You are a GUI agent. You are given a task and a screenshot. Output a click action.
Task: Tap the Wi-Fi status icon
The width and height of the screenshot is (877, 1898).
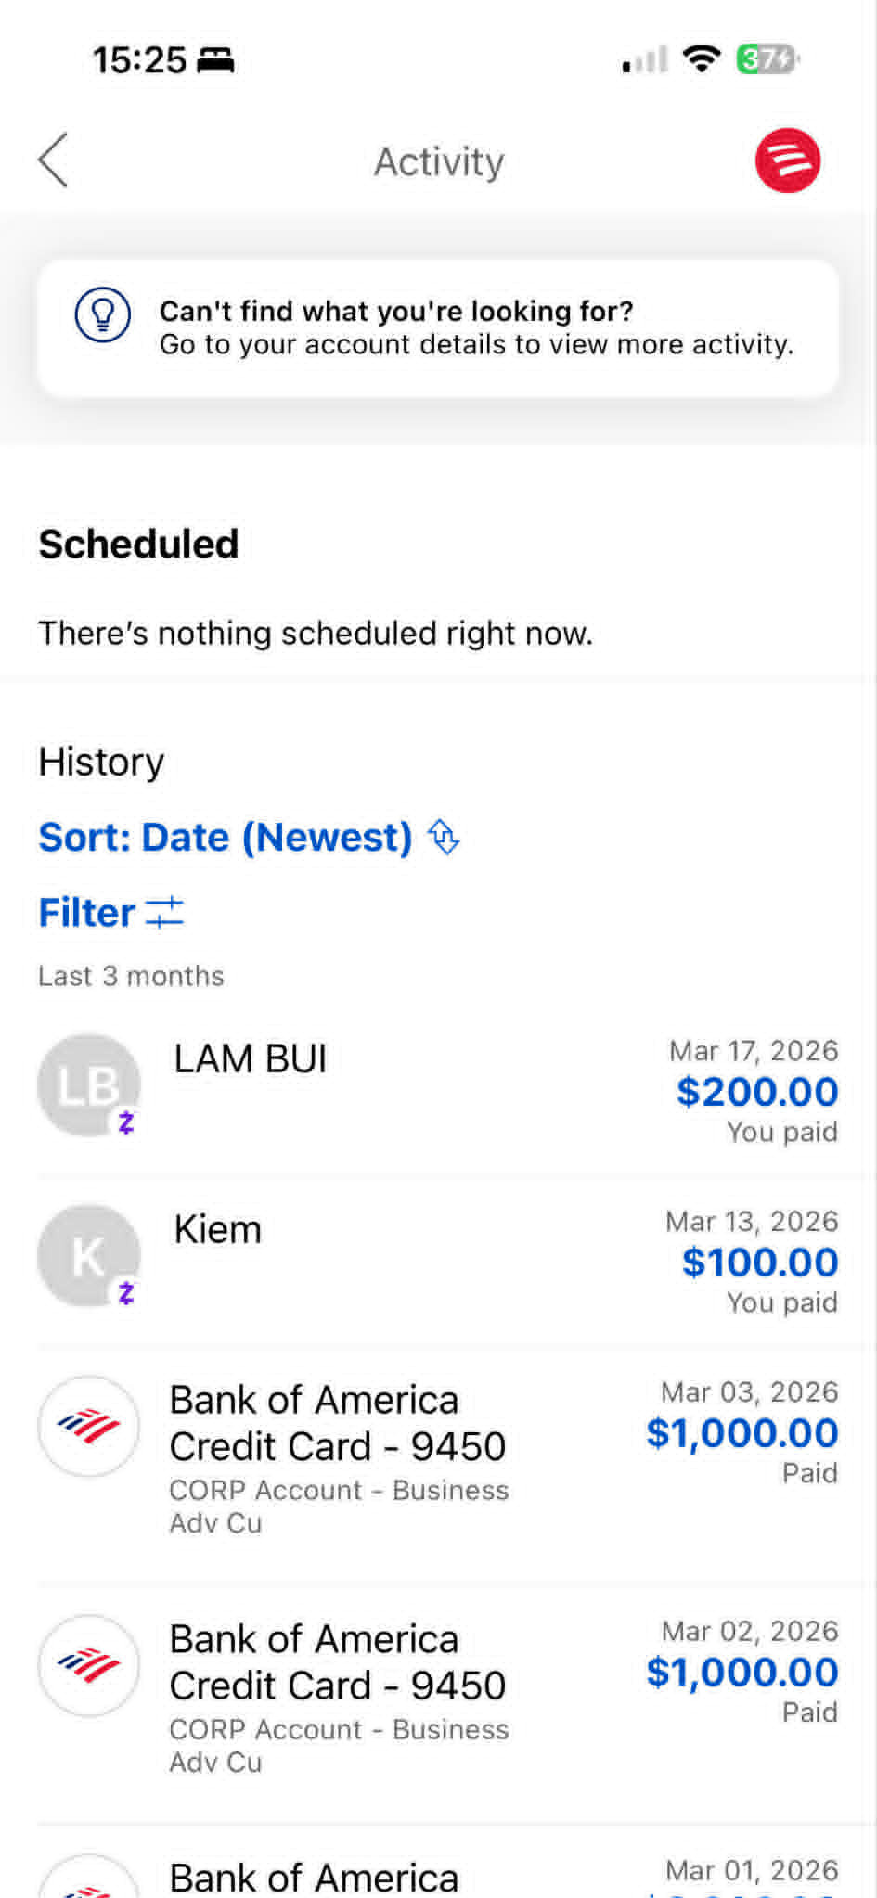(702, 59)
